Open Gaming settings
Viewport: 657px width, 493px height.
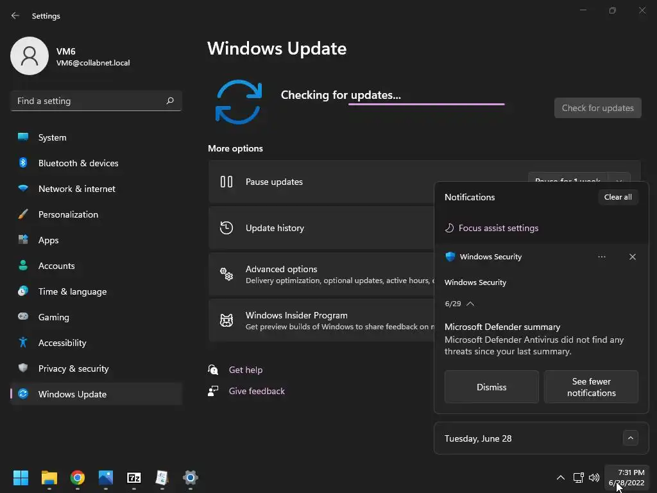pos(96,317)
